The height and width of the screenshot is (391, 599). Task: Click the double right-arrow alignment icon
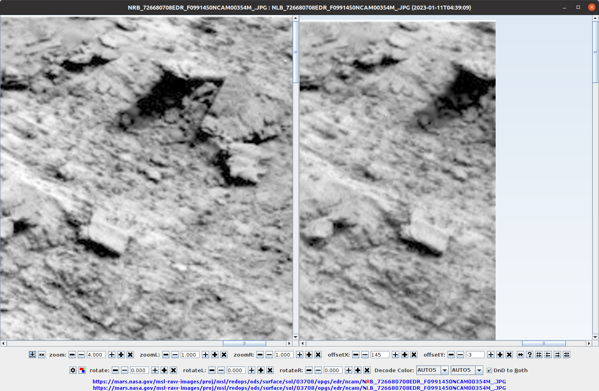[557, 355]
